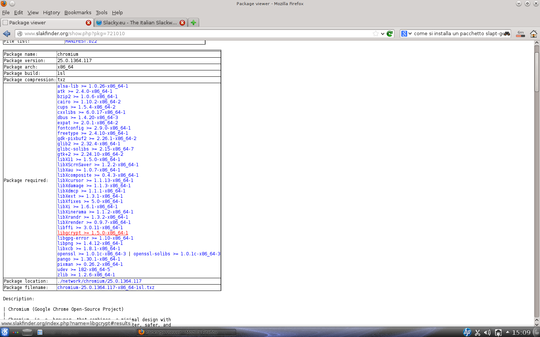540x337 pixels.
Task: Open the Tools menu
Action: 101,12
